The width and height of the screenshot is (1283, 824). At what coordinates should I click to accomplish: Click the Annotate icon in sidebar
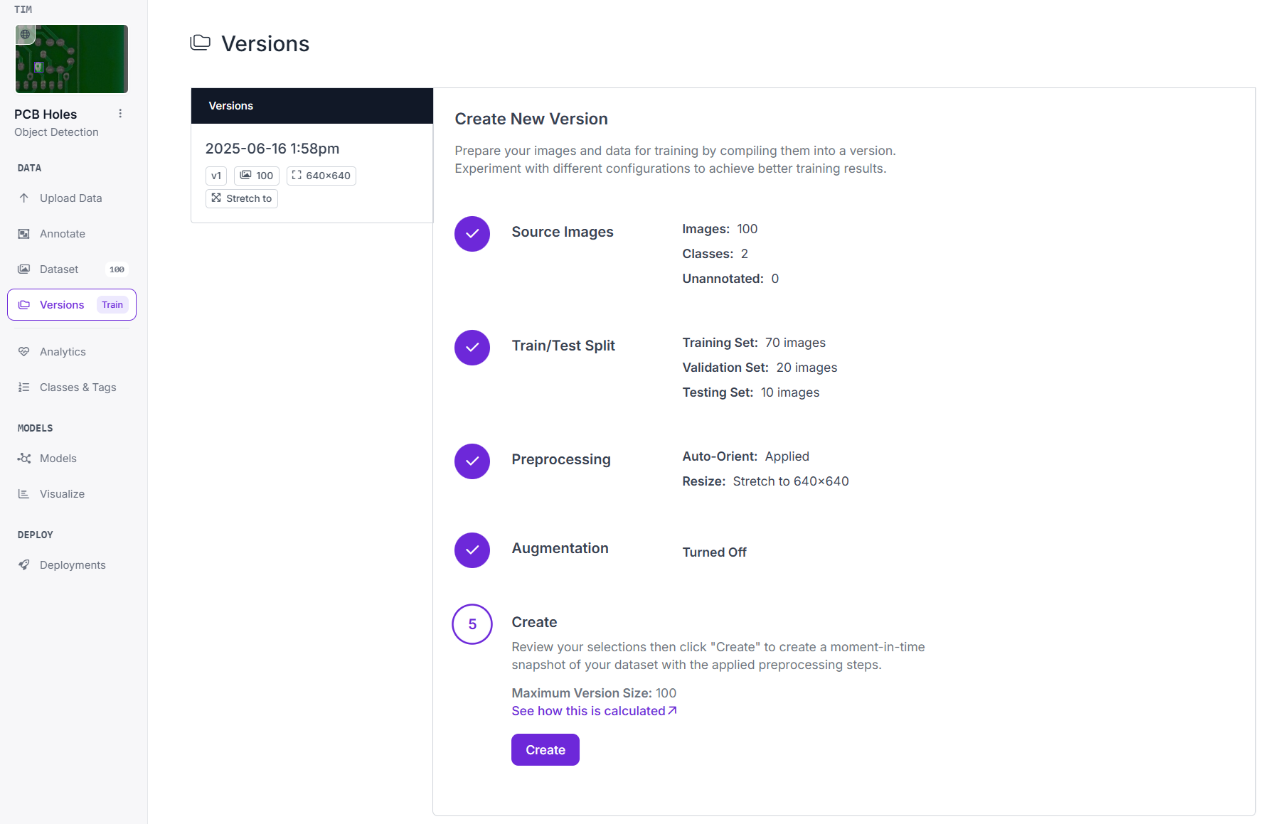pyautogui.click(x=24, y=234)
